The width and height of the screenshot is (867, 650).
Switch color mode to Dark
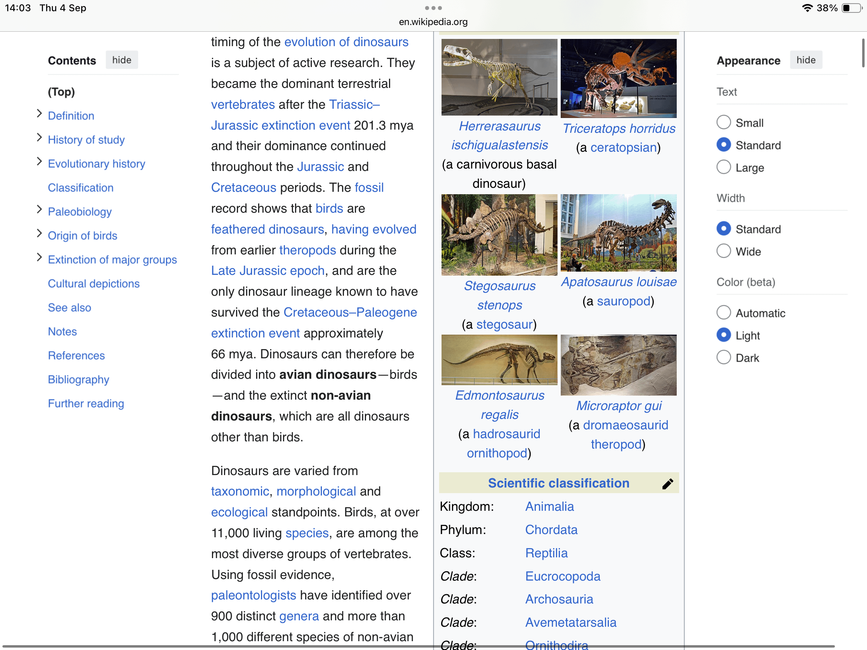pos(724,357)
